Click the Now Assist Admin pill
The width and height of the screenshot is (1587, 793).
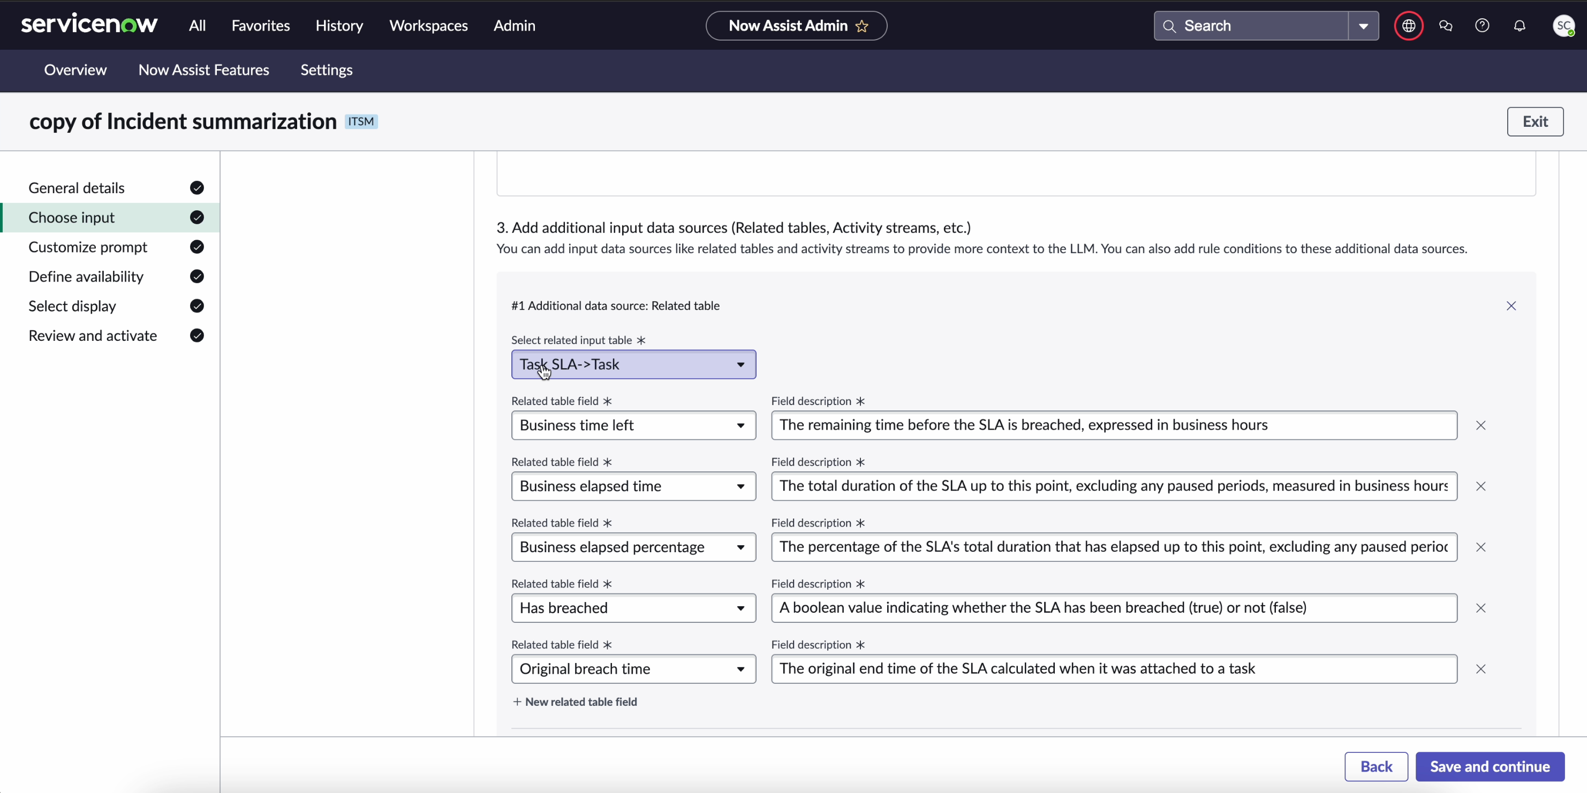coord(796,26)
